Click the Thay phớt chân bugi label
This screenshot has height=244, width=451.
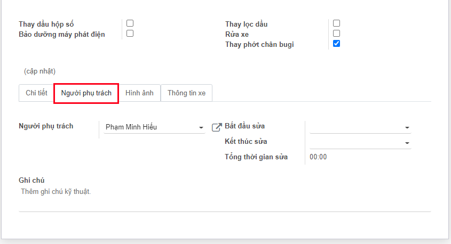coord(259,44)
